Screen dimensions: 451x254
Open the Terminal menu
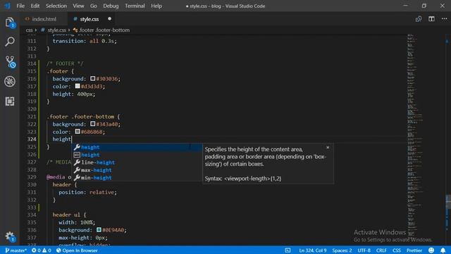[135, 6]
